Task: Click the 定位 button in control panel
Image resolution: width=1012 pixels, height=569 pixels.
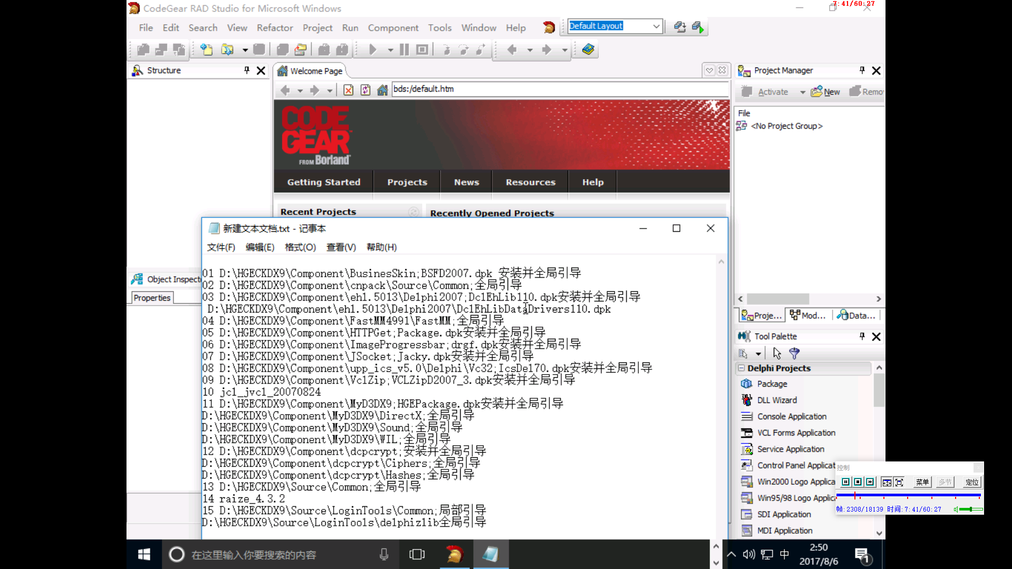Action: click(971, 482)
